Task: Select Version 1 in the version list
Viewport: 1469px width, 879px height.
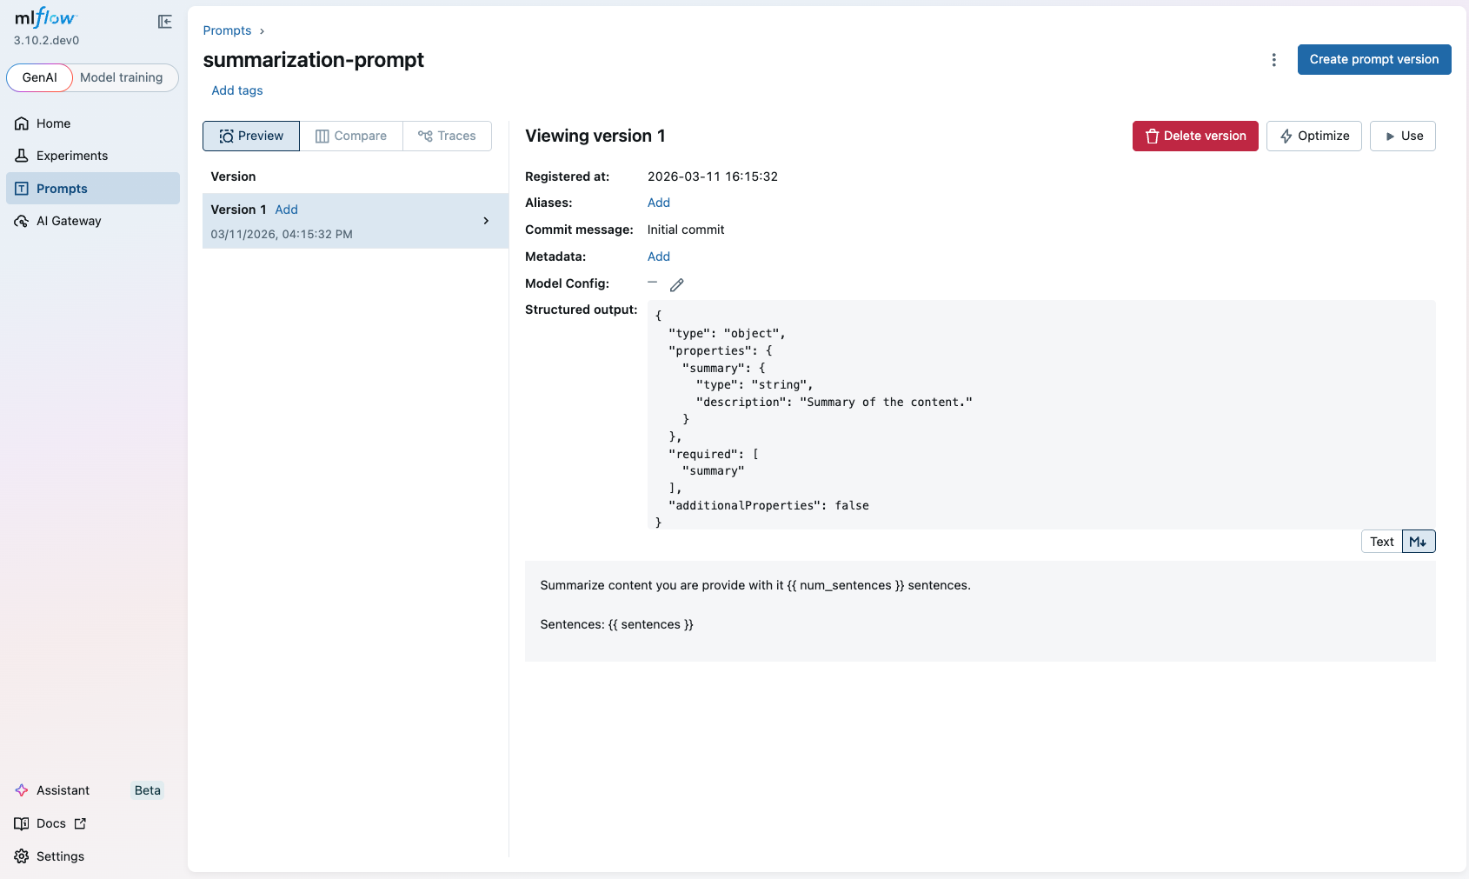Action: [238, 210]
